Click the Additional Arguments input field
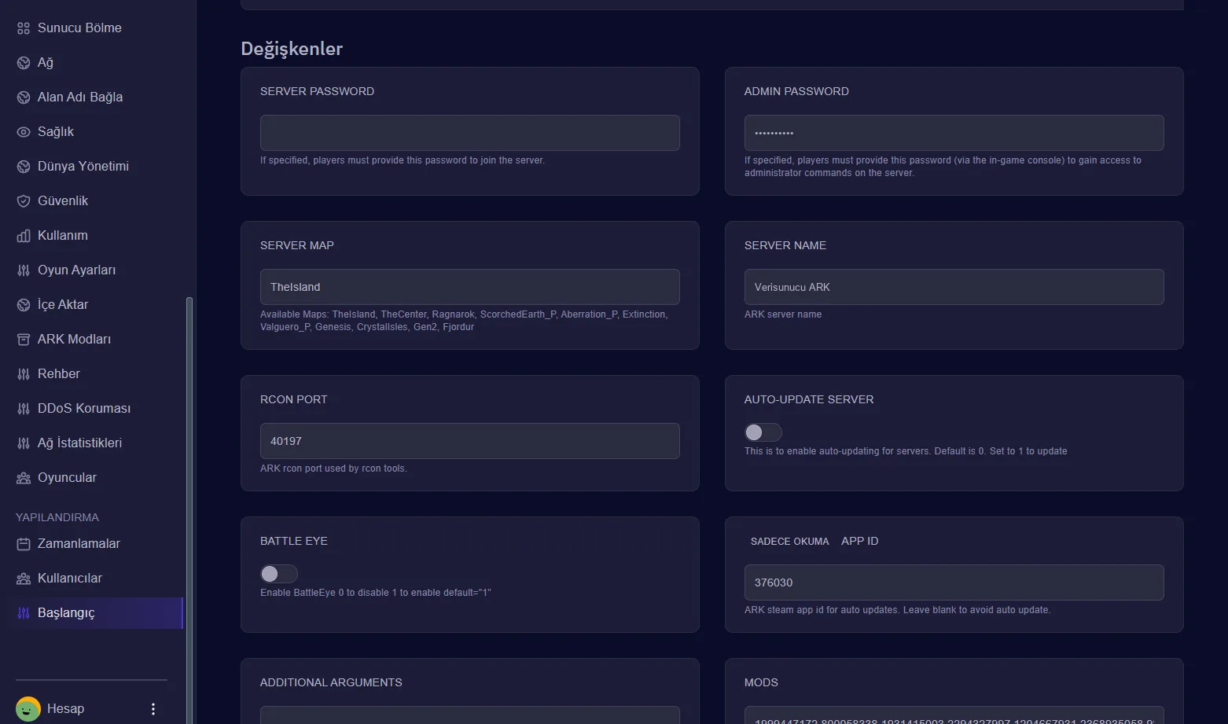1228x724 pixels. coord(470,715)
